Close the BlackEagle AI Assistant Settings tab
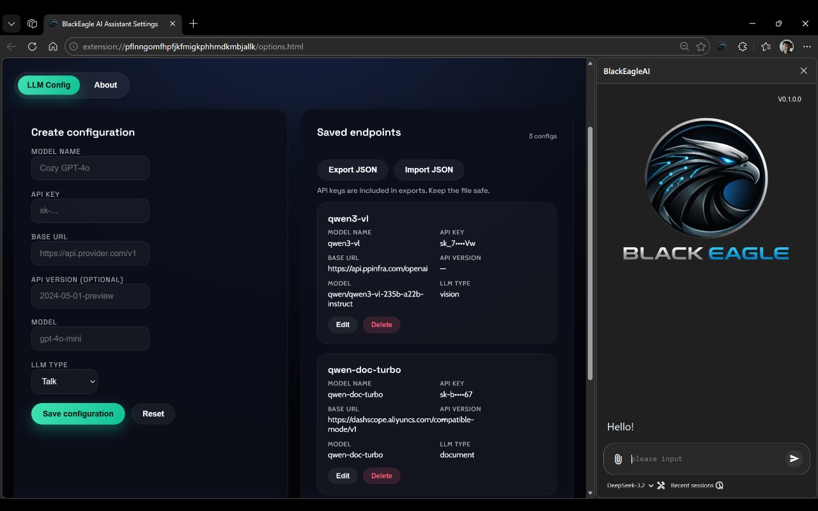Image resolution: width=818 pixels, height=511 pixels. (173, 24)
